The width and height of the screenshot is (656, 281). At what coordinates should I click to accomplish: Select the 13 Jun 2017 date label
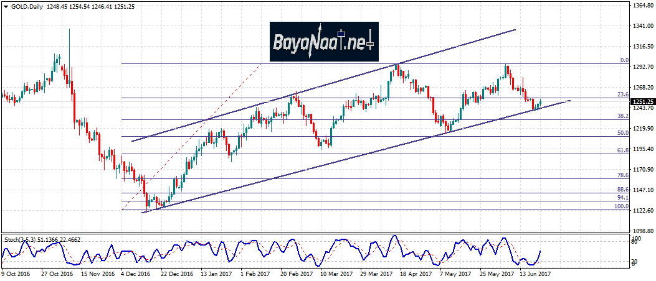[x=535, y=273]
